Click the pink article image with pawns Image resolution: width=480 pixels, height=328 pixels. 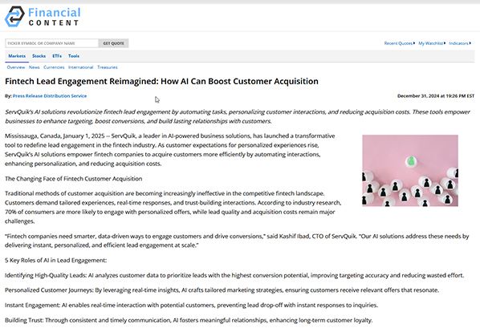pos(410,171)
